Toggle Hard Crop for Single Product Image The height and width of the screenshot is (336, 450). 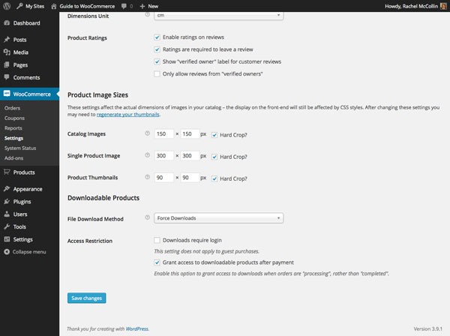click(214, 157)
